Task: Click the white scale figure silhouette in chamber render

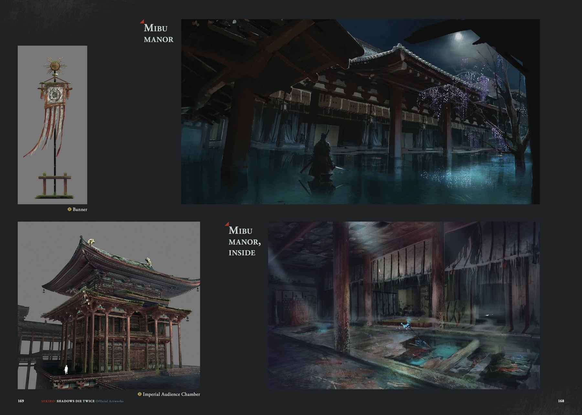Action: 66,370
